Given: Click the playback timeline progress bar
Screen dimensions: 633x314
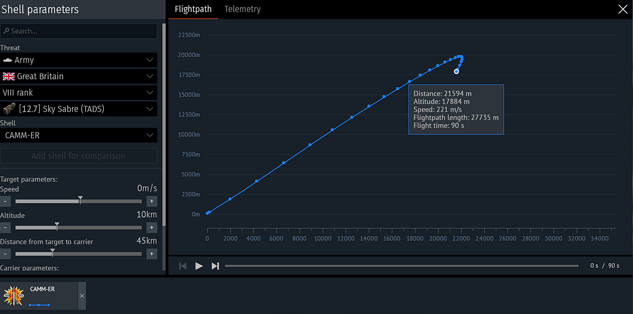Looking at the screenshot, I should pyautogui.click(x=402, y=266).
